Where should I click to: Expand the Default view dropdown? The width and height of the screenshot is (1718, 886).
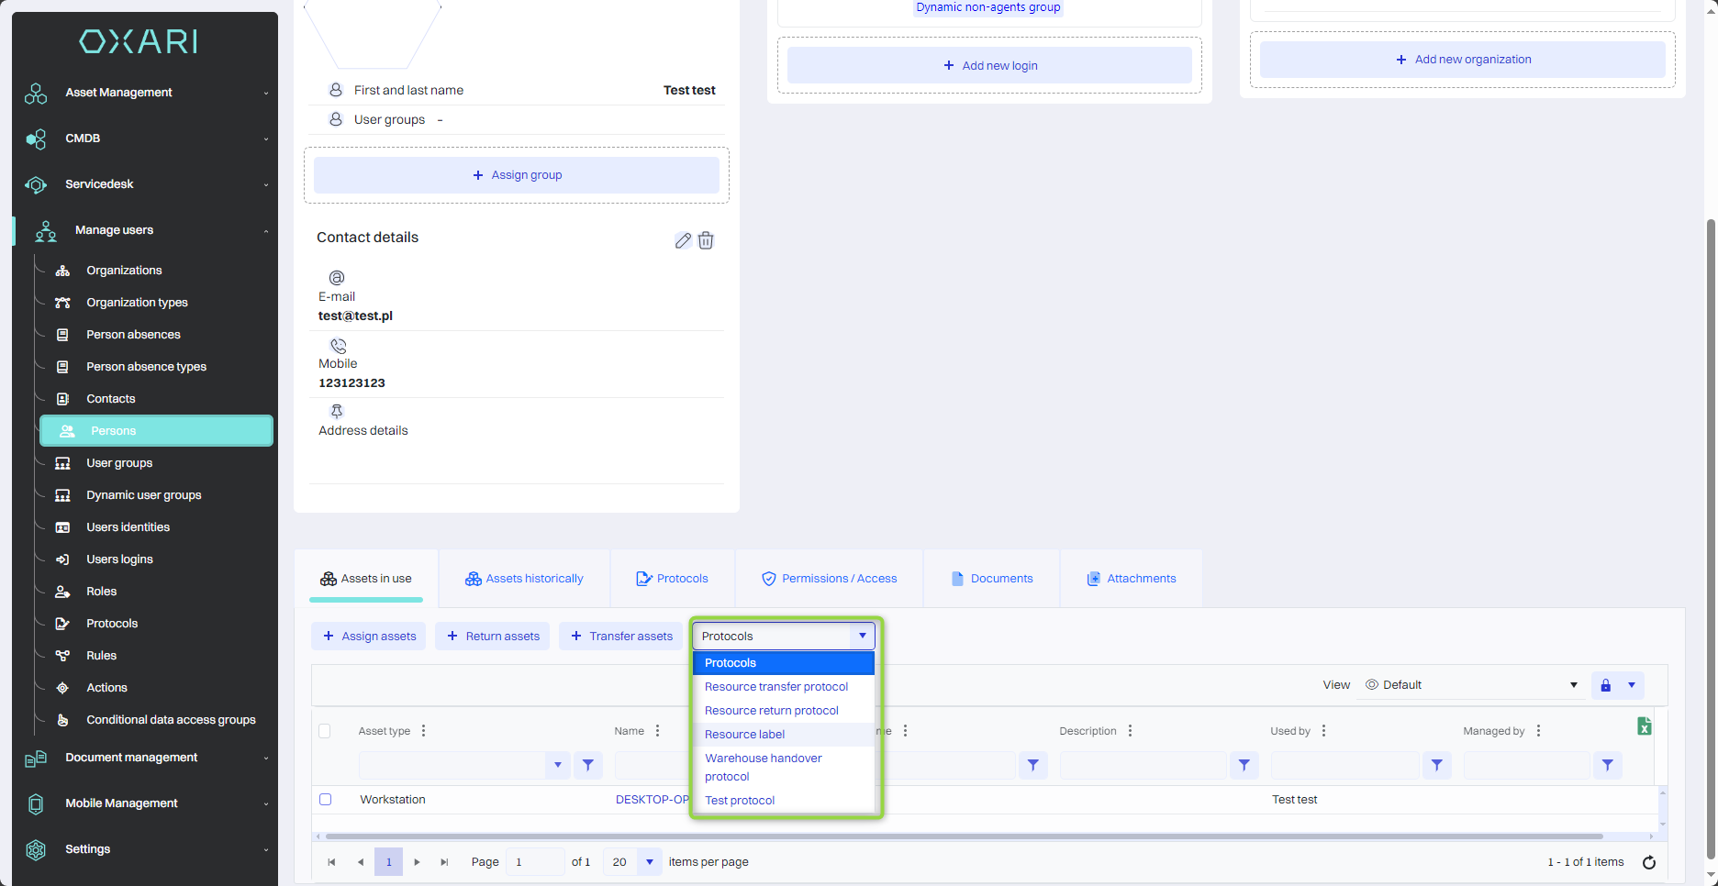click(1573, 685)
